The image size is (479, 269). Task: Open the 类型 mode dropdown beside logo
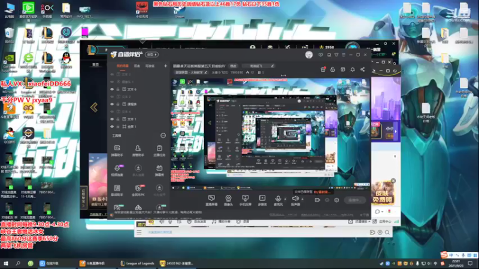pyautogui.click(x=152, y=54)
